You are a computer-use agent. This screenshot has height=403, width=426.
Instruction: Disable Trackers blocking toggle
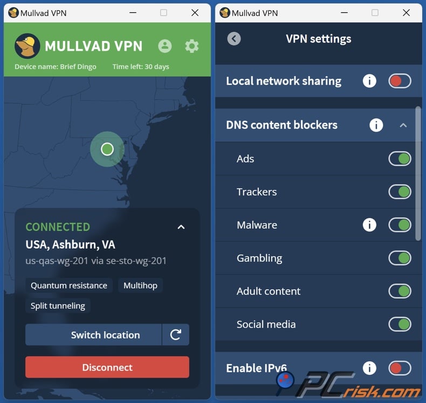400,192
